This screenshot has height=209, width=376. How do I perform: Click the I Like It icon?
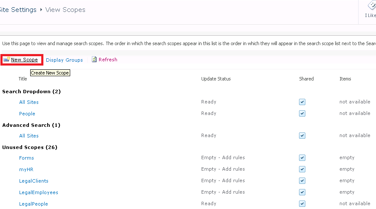[371, 7]
